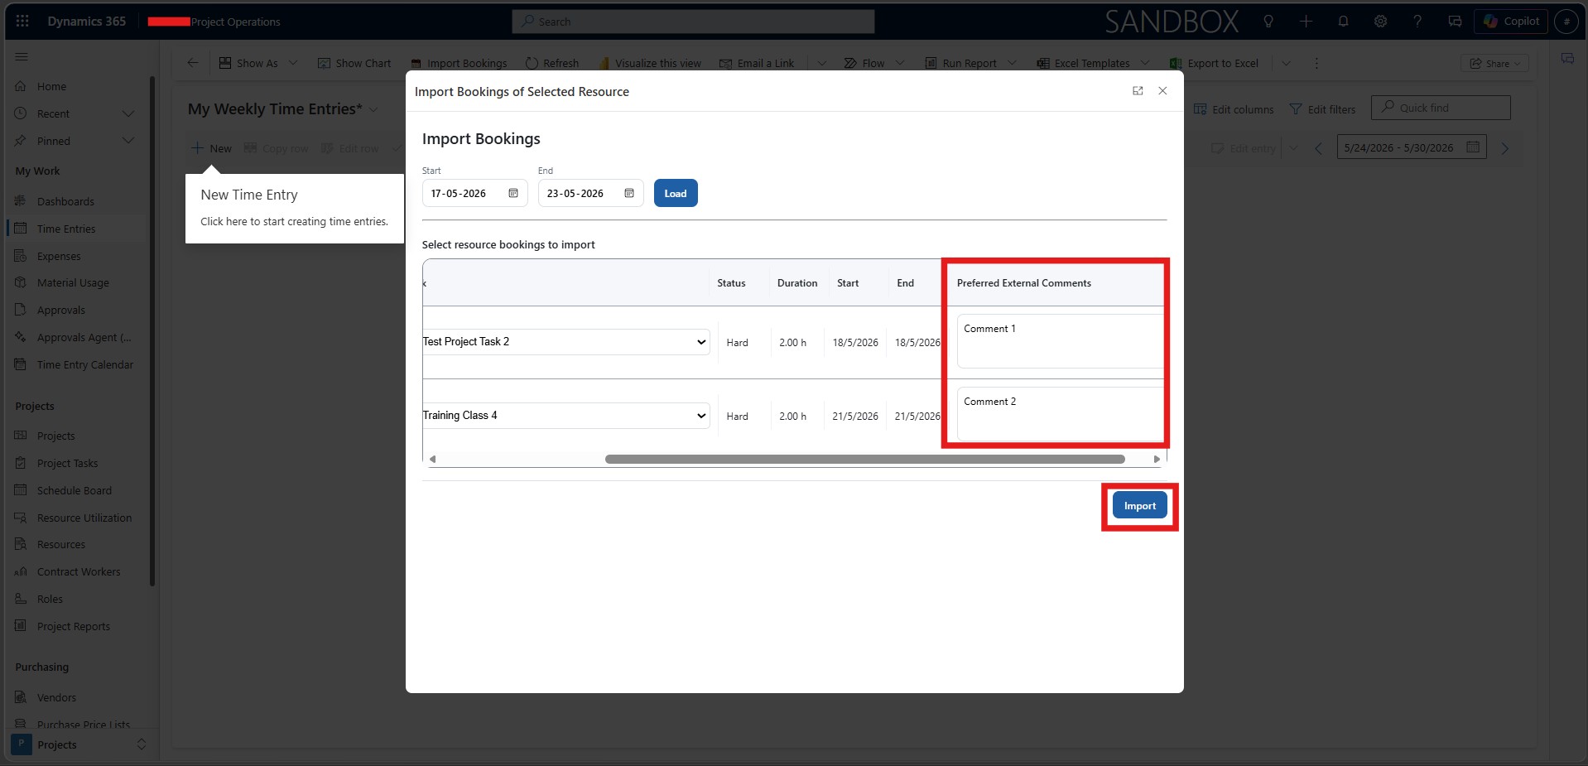The height and width of the screenshot is (766, 1588).
Task: Open the End date calendar picker
Action: [629, 194]
